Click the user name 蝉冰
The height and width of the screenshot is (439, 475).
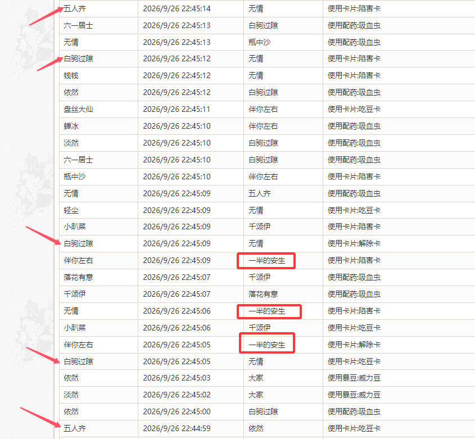pos(71,126)
